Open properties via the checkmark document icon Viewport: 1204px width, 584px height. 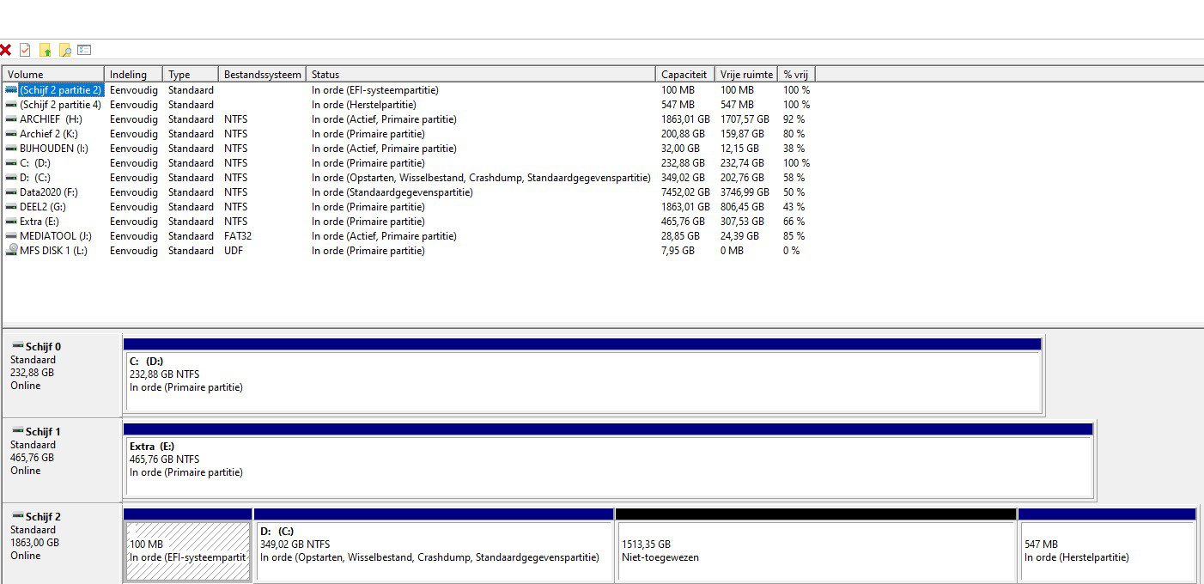coord(25,50)
